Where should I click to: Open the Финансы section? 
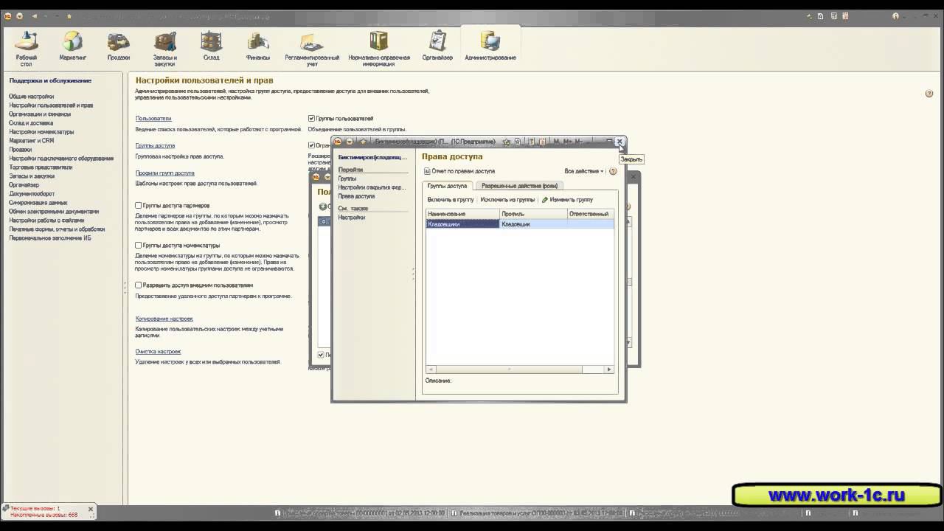click(258, 46)
